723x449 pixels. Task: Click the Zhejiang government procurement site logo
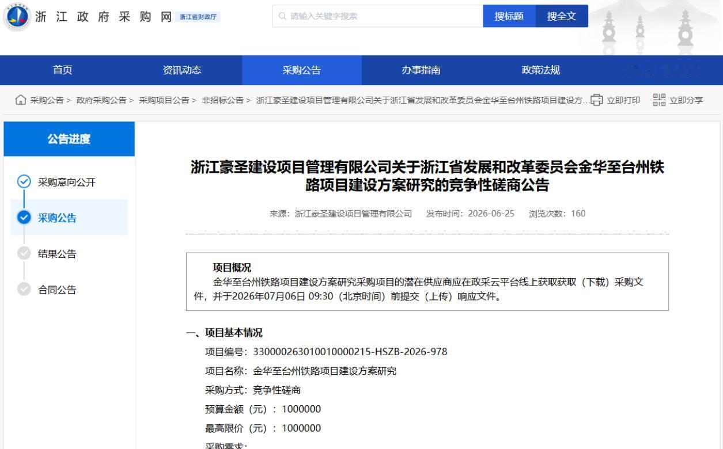[x=18, y=17]
